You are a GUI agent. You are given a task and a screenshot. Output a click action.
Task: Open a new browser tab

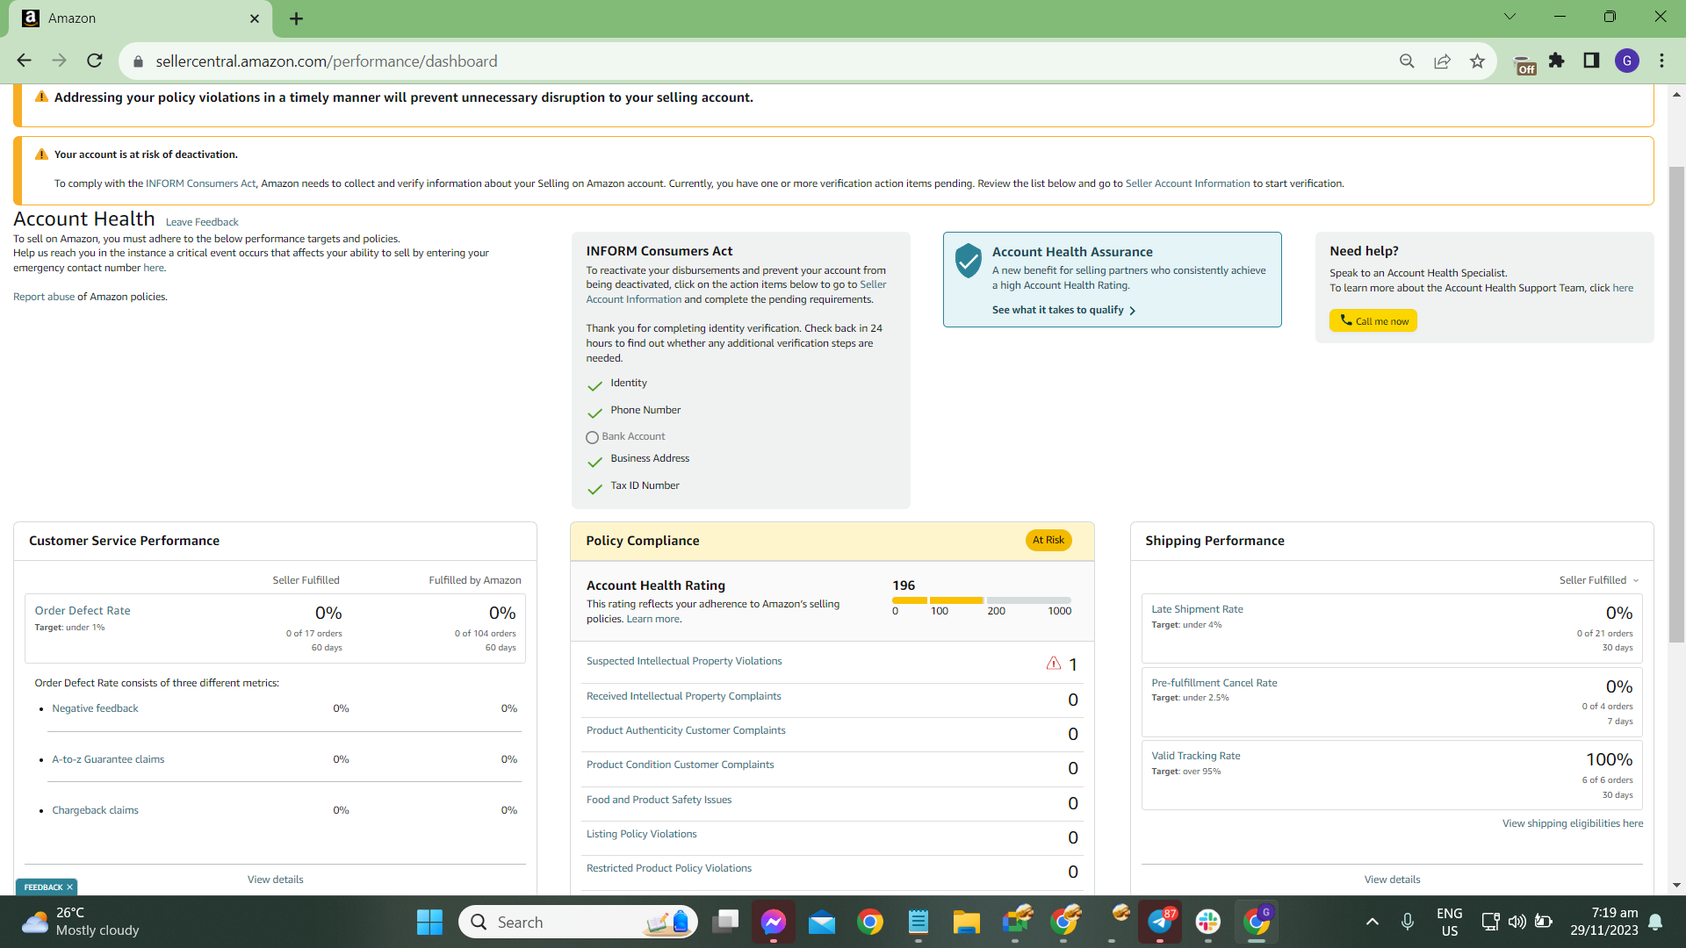point(297,18)
